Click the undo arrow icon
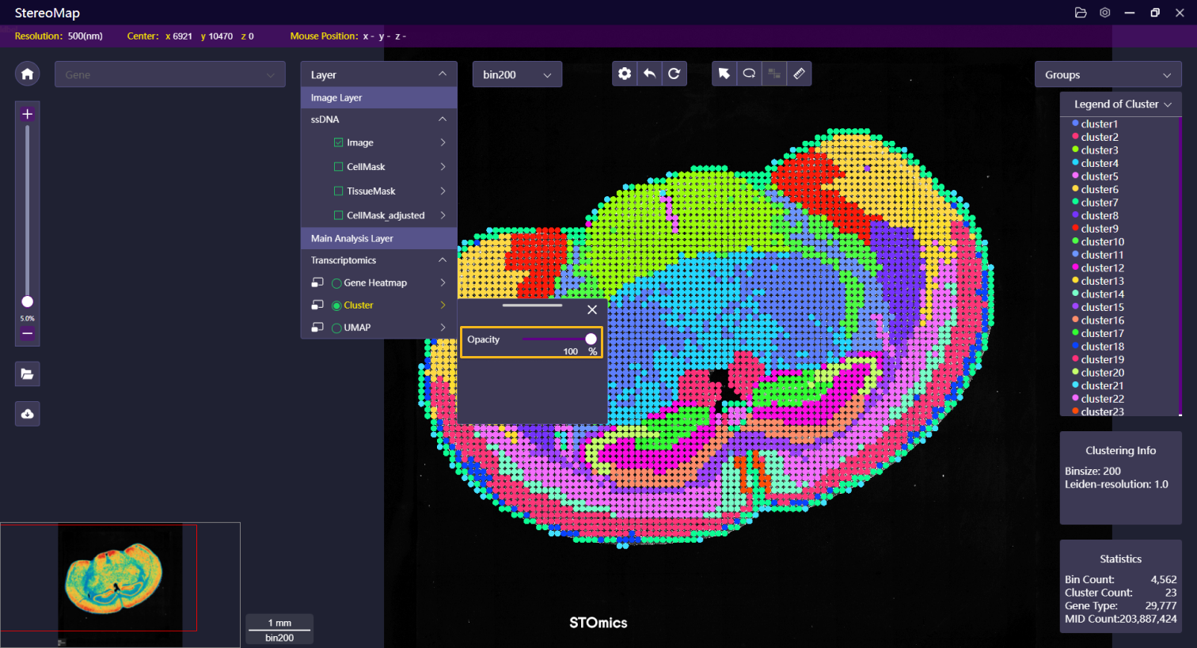Screen dimensions: 1197x648 pyautogui.click(x=649, y=74)
